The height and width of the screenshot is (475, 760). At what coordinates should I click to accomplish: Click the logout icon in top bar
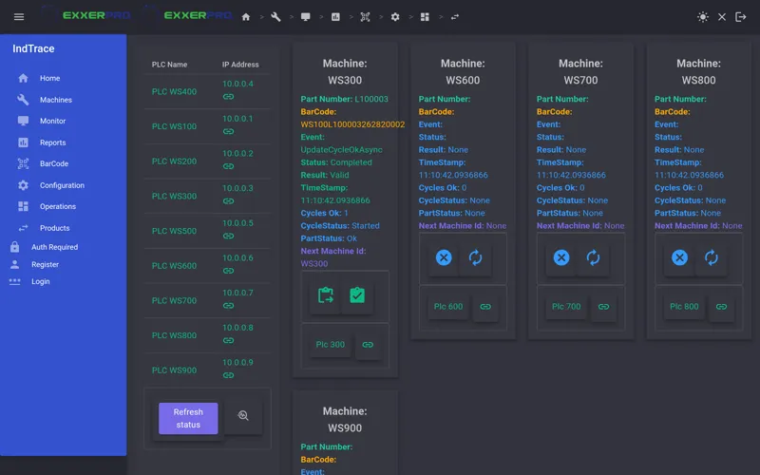coord(741,17)
